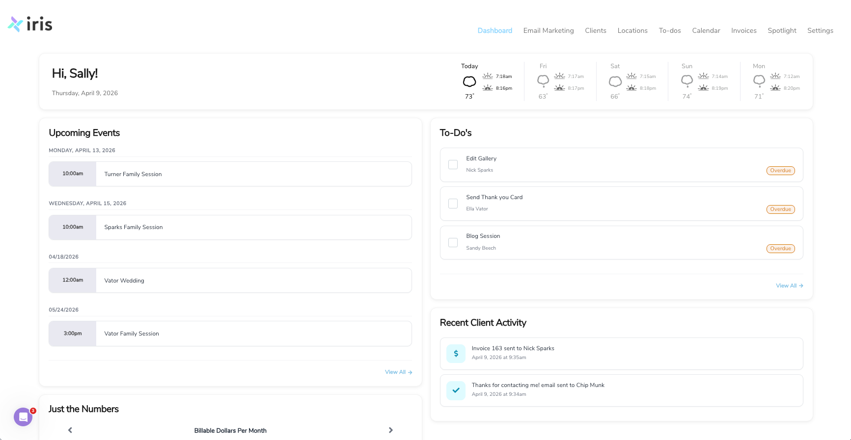The height and width of the screenshot is (440, 851).
Task: Click View All under To-Do's
Action: click(x=790, y=285)
